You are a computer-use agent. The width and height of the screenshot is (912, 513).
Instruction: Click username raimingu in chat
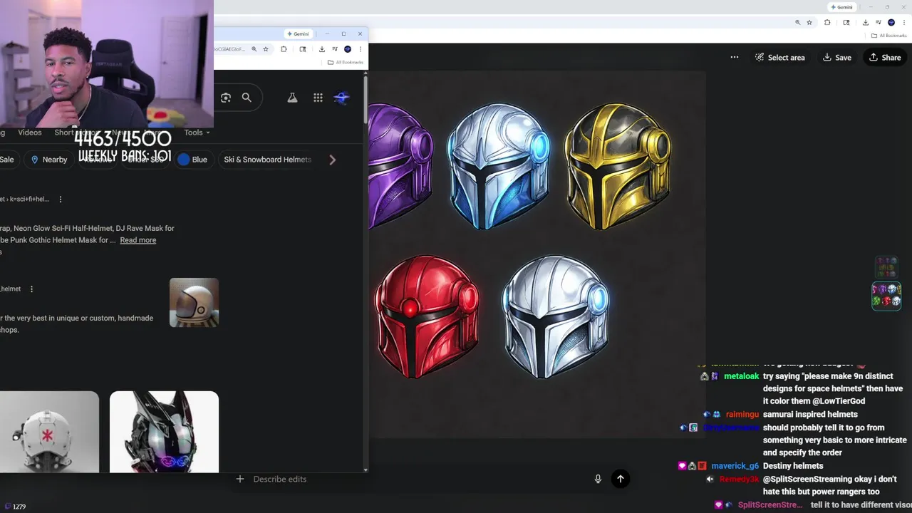click(x=742, y=415)
